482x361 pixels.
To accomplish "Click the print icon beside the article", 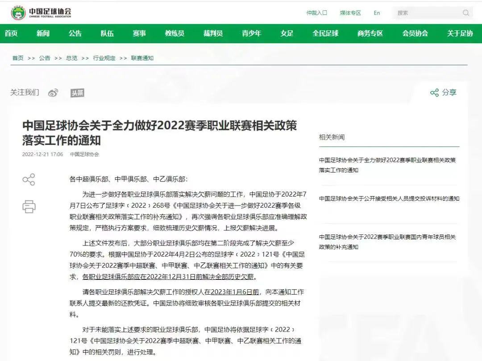I will (29, 206).
